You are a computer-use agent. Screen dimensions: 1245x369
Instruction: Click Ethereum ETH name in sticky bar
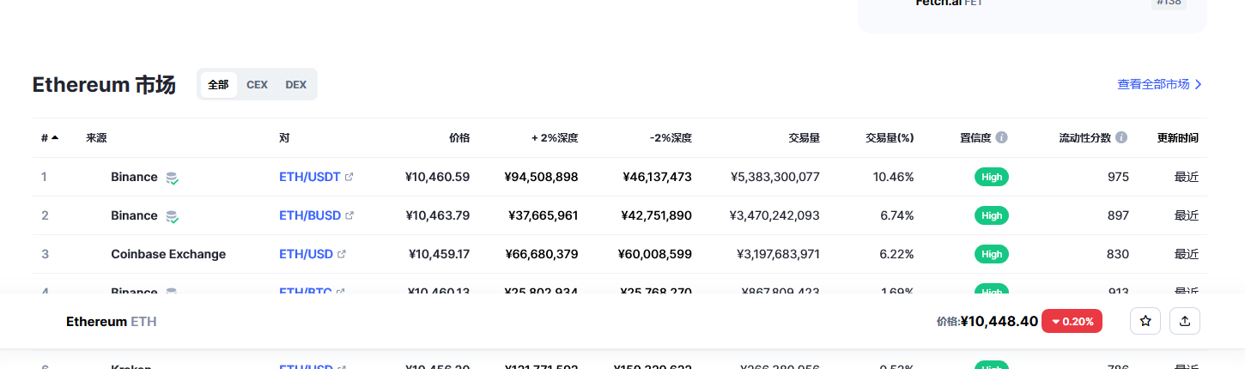[x=111, y=321]
